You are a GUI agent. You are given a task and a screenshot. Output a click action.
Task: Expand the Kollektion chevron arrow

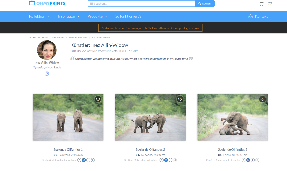(x=49, y=16)
